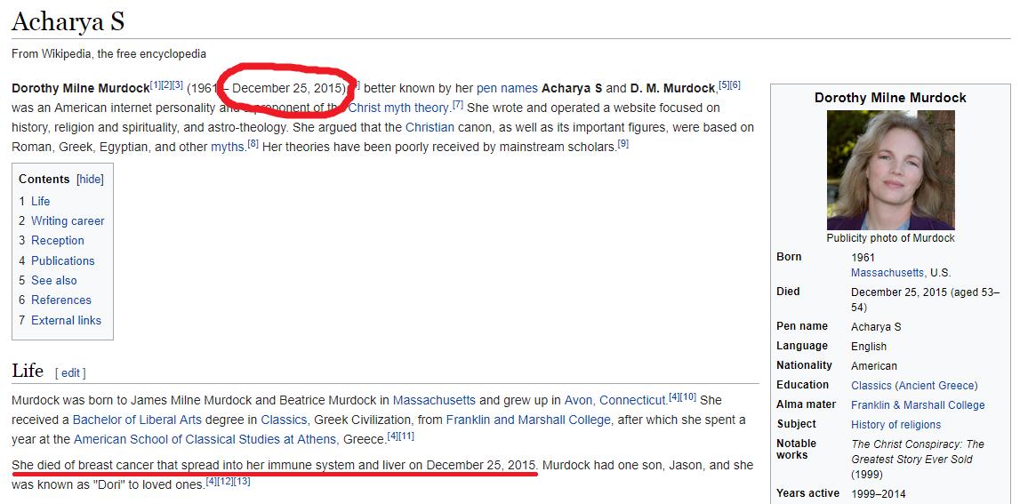Open Ancient Greece link in infobox
Image resolution: width=1020 pixels, height=504 pixels.
[x=936, y=386]
